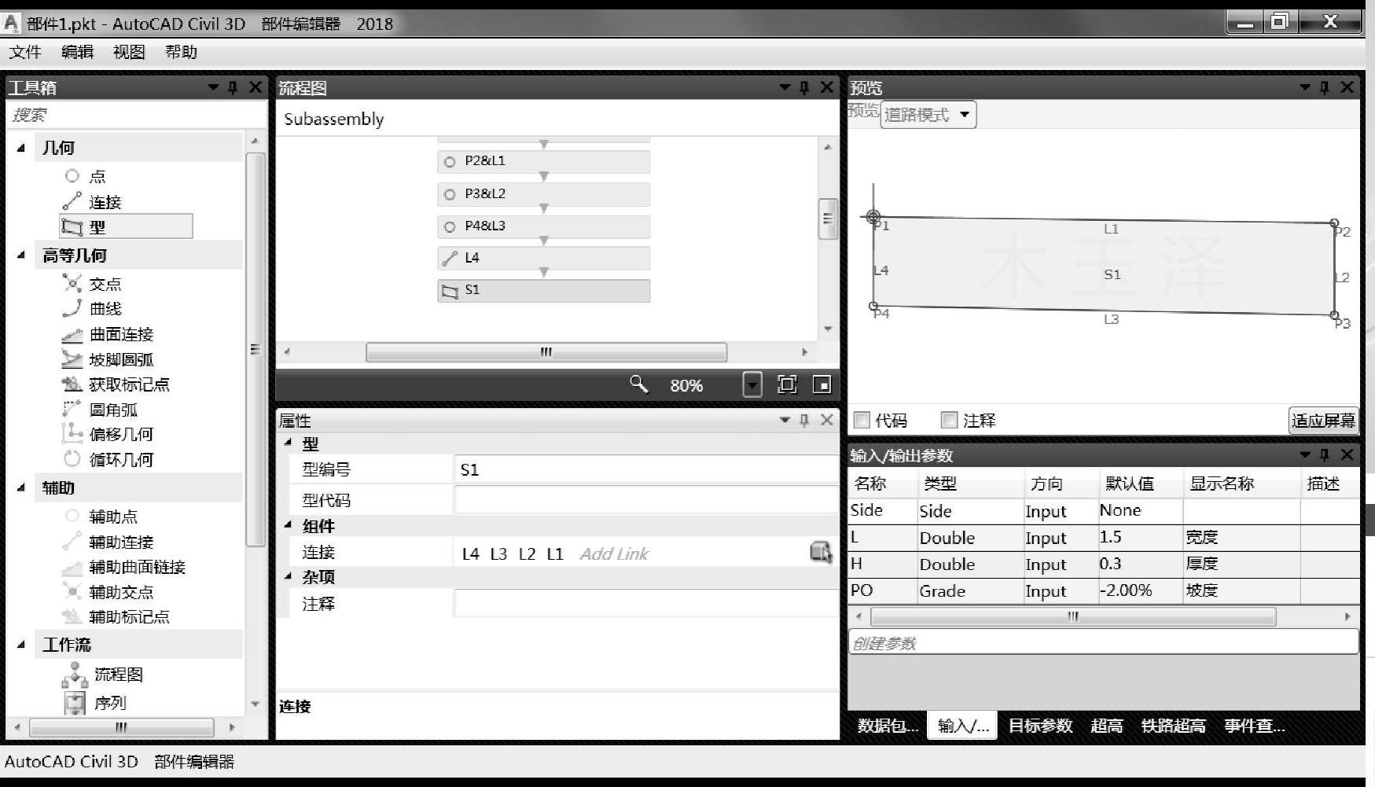Click the flowchart zoom magnifier icon
1375x787 pixels.
pos(639,384)
